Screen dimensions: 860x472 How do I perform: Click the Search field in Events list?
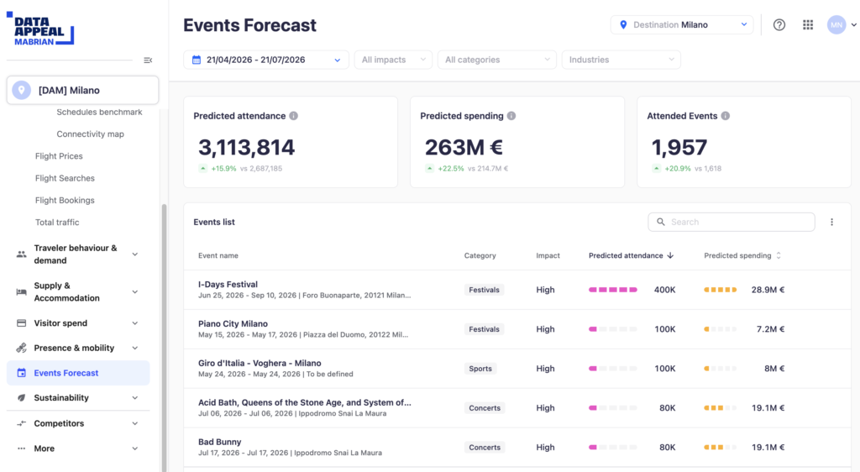click(732, 222)
